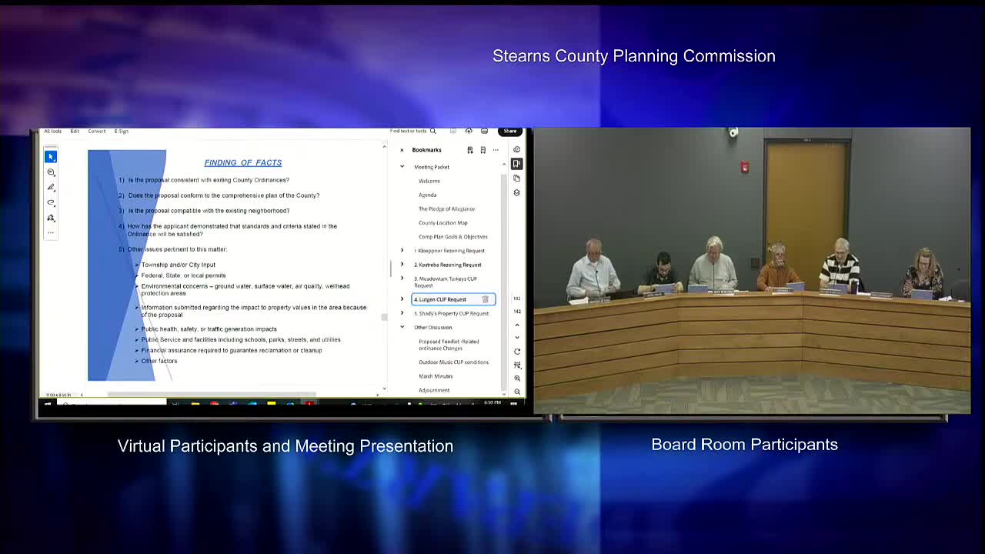The image size is (985, 554).
Task: Click the upload to cloud icon
Action: (x=469, y=132)
